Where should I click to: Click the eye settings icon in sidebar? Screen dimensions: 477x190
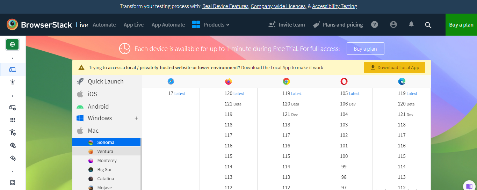pyautogui.click(x=13, y=145)
